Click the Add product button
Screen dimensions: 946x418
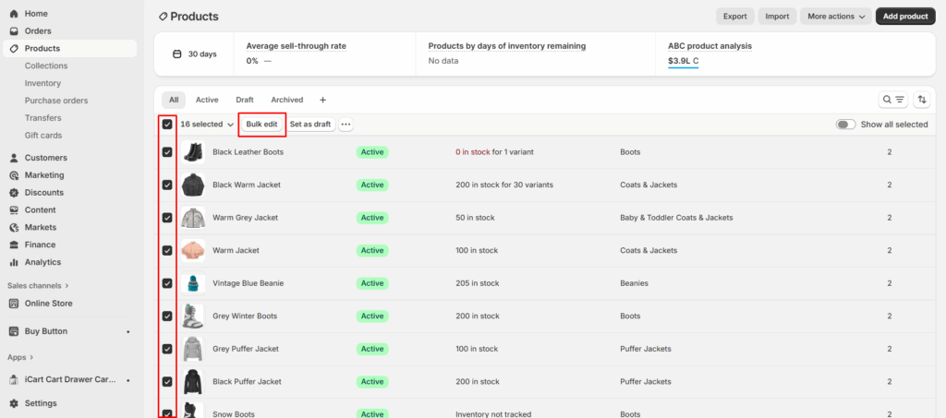(x=904, y=17)
